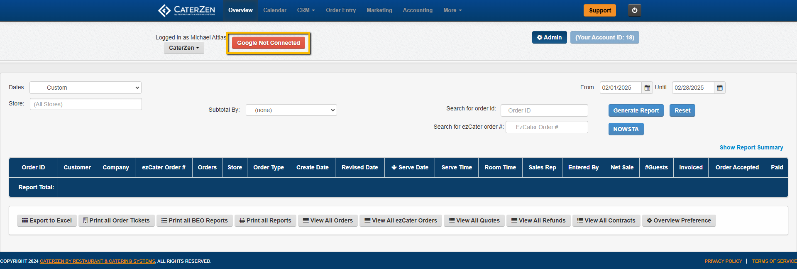Sort by Order Accepted column
This screenshot has width=797, height=269.
737,167
